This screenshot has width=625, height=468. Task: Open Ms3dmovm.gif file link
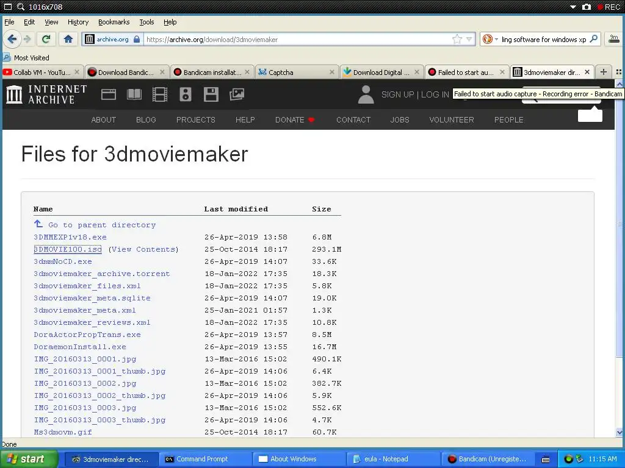point(63,432)
